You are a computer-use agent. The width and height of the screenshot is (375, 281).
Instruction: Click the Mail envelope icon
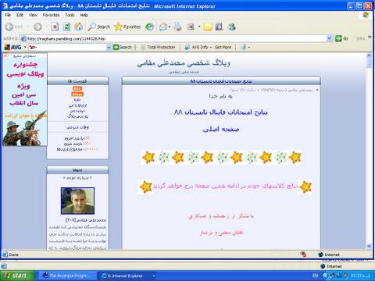[x=164, y=27]
